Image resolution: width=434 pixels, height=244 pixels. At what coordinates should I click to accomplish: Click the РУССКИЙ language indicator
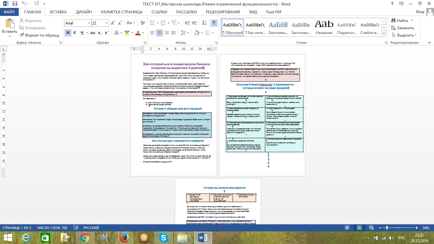pyautogui.click(x=91, y=228)
